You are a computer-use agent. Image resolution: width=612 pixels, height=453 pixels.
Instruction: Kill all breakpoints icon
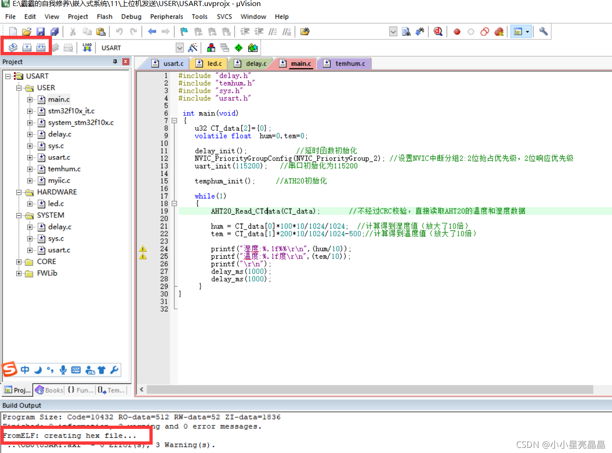(499, 32)
